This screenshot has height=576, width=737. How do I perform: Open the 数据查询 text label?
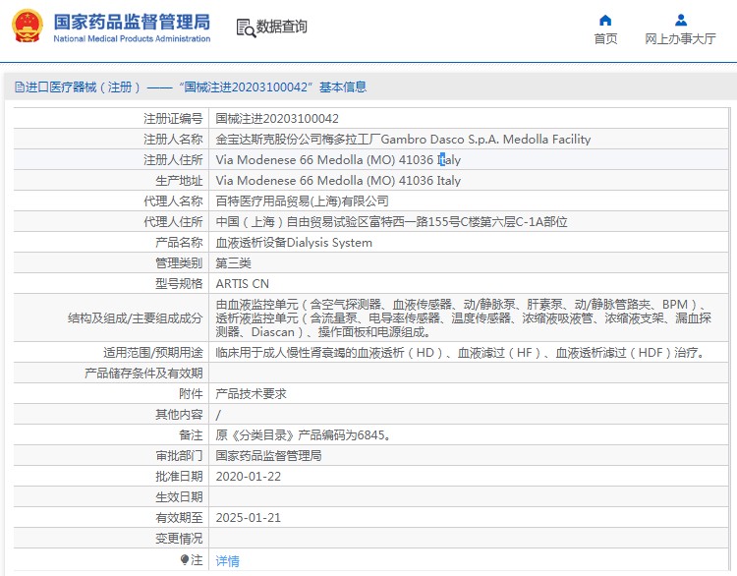282,28
